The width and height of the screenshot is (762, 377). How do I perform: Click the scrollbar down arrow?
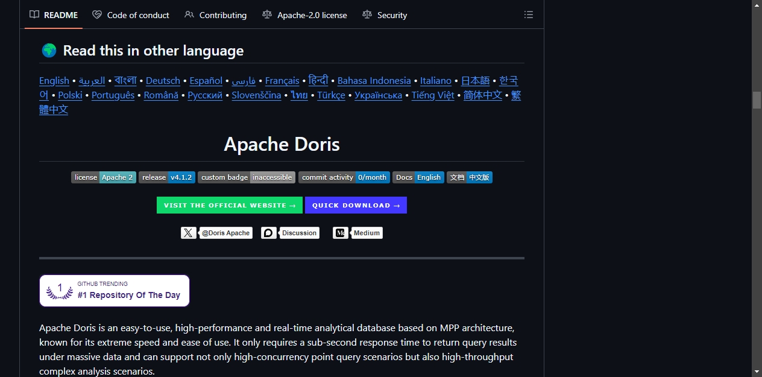point(757,372)
